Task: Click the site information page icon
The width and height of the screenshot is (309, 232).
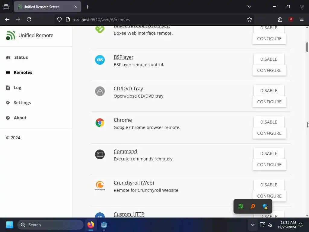Action: [68, 19]
